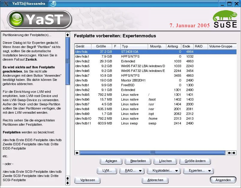Click the Anlegen button

tap(111, 161)
